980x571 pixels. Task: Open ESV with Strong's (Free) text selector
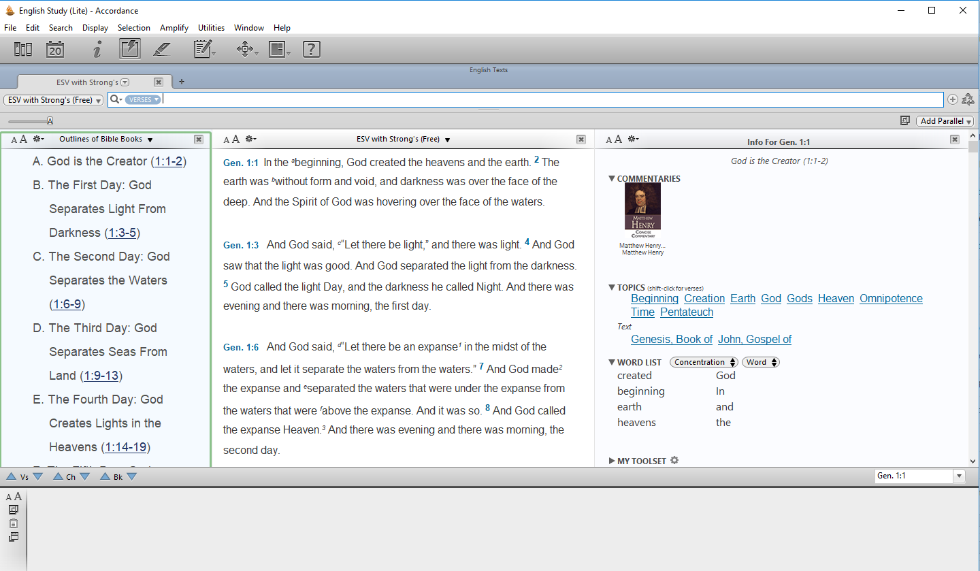pos(53,100)
